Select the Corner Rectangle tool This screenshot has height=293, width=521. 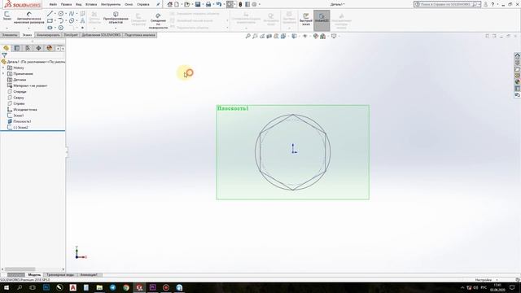50,20
